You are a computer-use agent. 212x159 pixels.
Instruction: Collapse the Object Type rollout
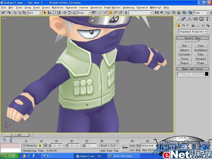click(x=192, y=38)
